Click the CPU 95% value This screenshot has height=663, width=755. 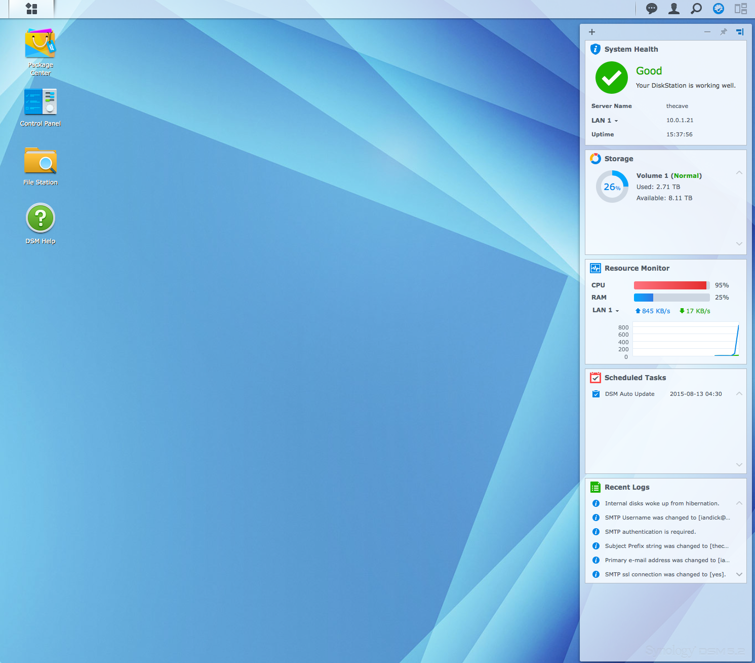722,285
